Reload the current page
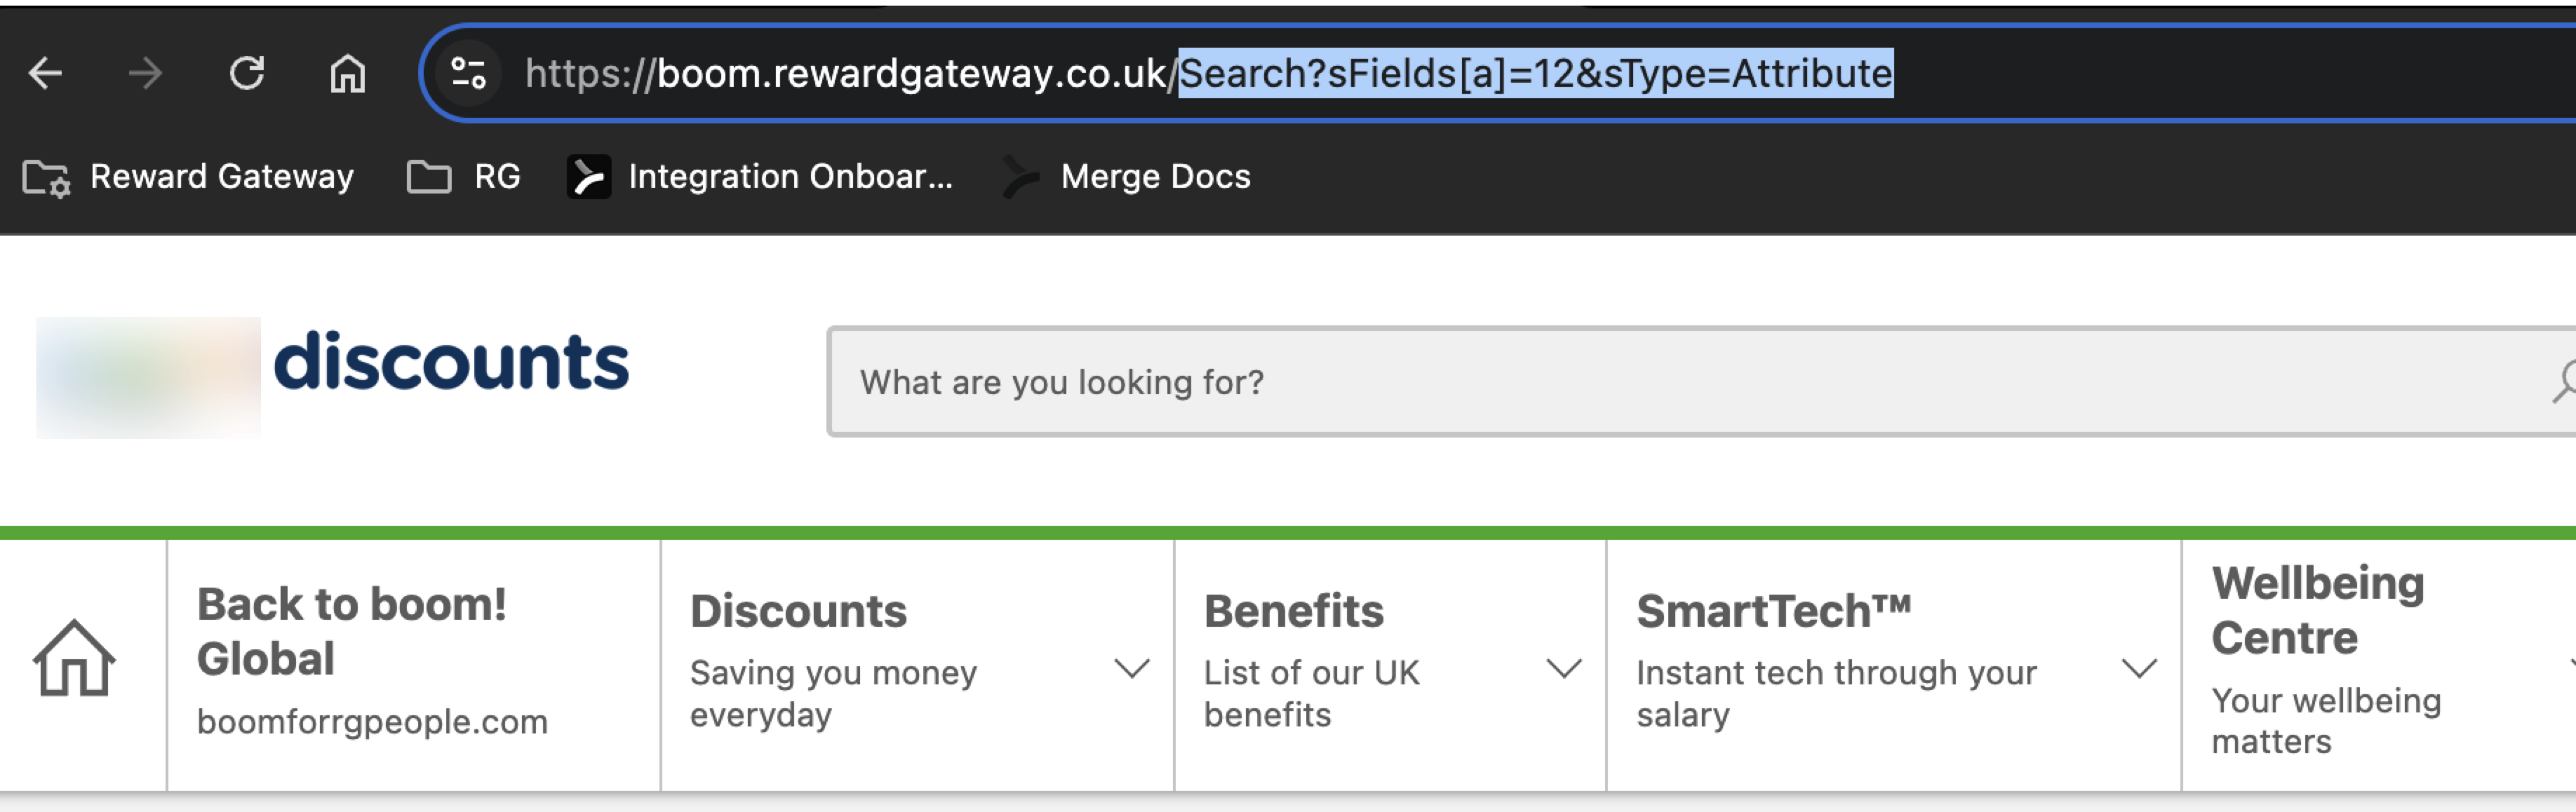Image resolution: width=2576 pixels, height=812 pixels. pos(247,73)
